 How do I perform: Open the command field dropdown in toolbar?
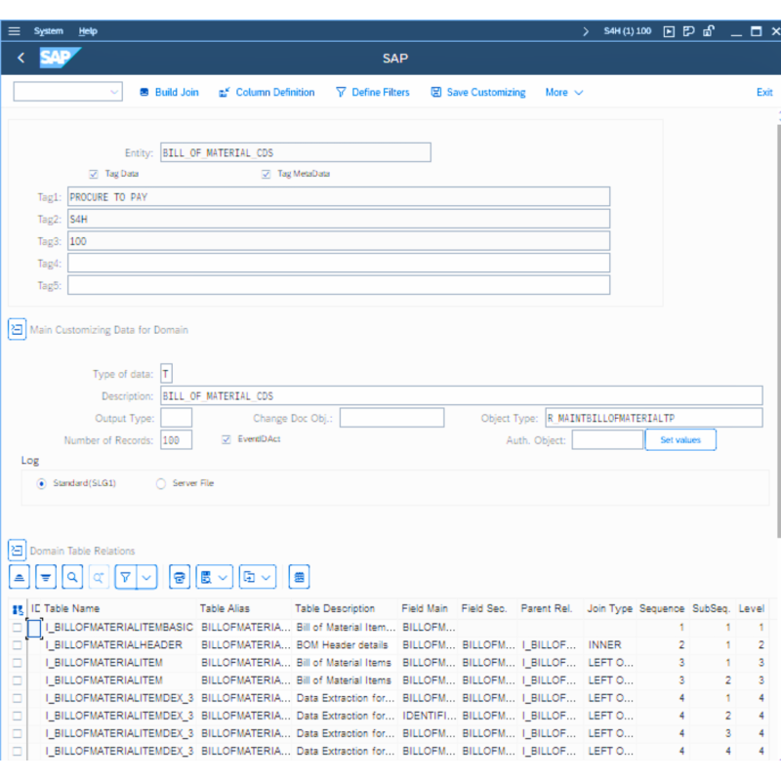tap(115, 93)
